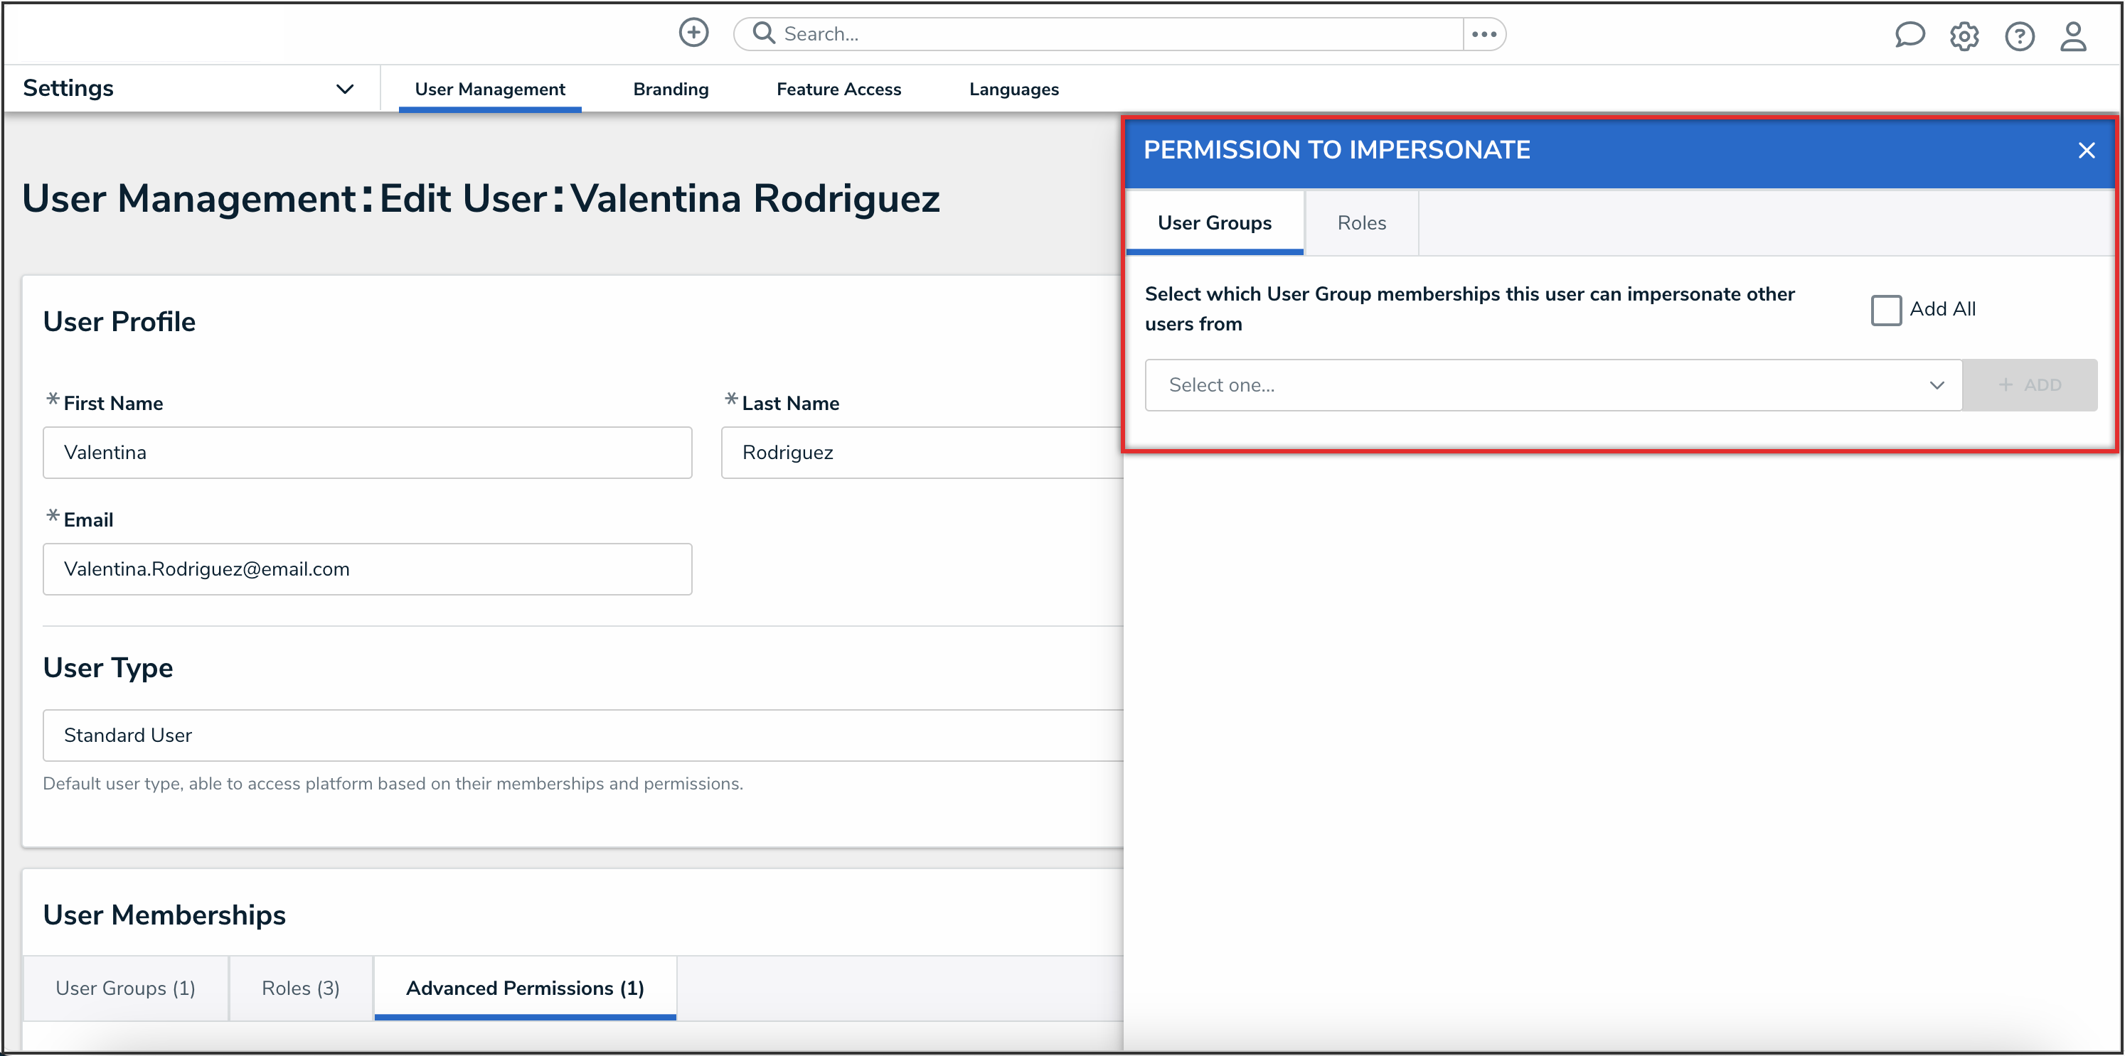Open the chat bubble messages icon

[x=1909, y=36]
